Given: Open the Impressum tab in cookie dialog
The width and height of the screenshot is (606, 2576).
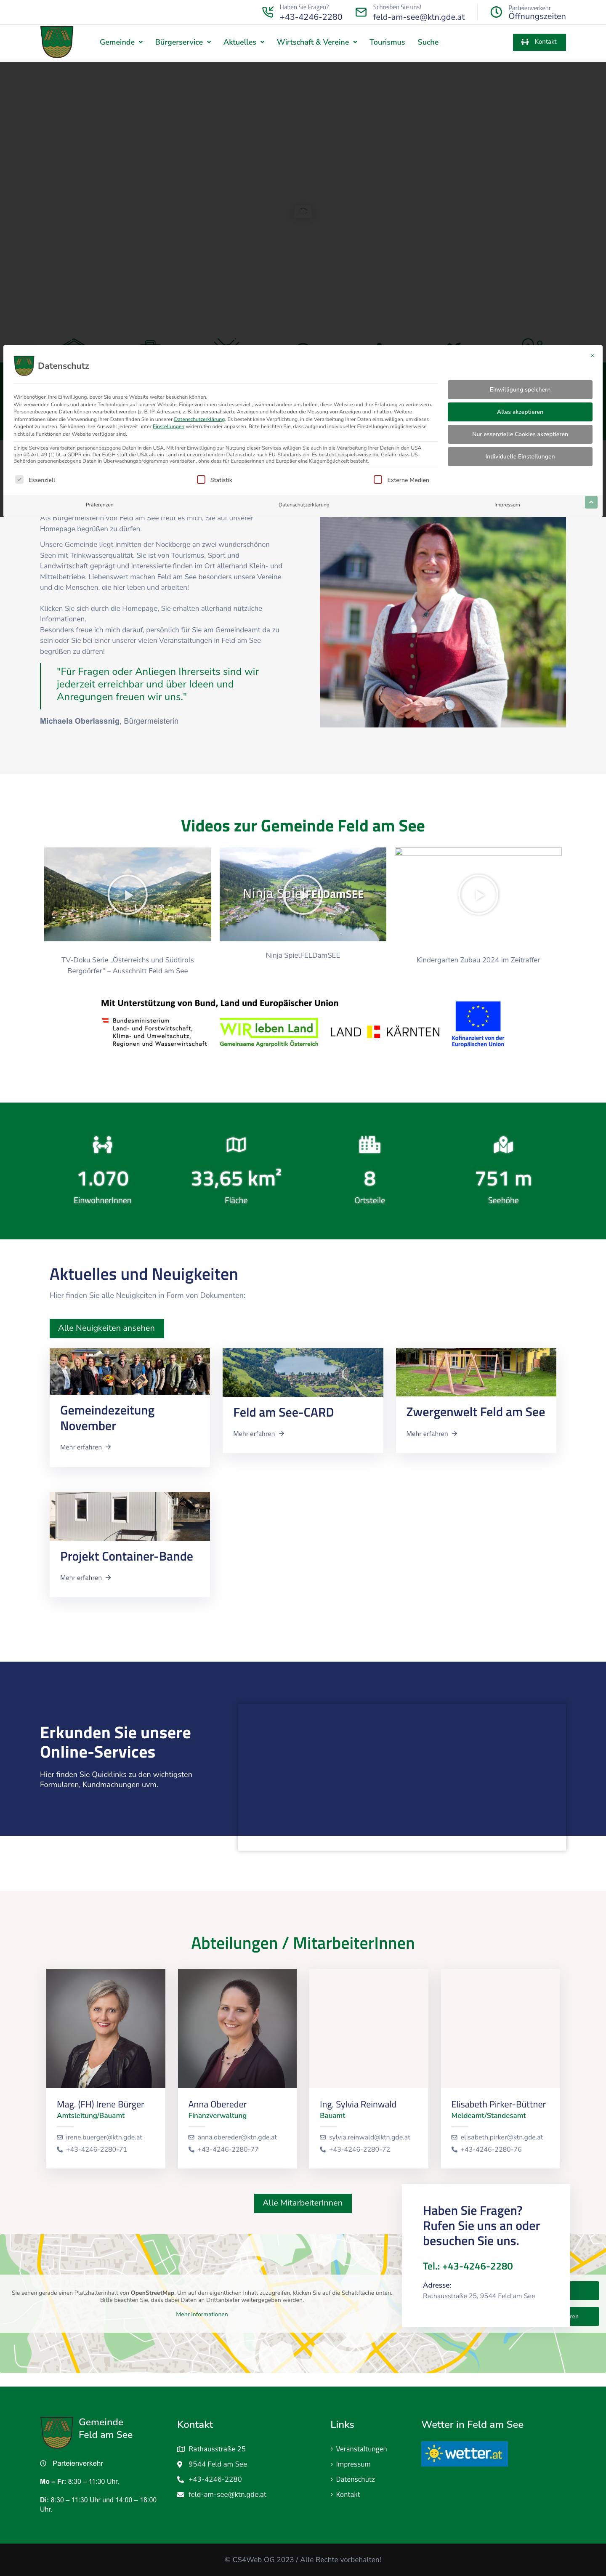Looking at the screenshot, I should 507,505.
